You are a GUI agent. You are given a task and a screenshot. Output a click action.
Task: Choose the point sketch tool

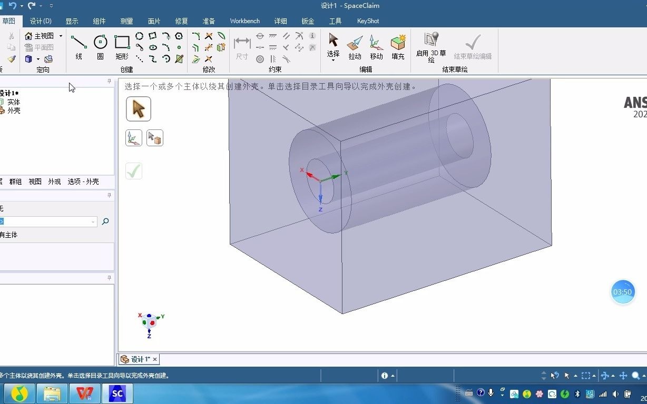coord(179,47)
